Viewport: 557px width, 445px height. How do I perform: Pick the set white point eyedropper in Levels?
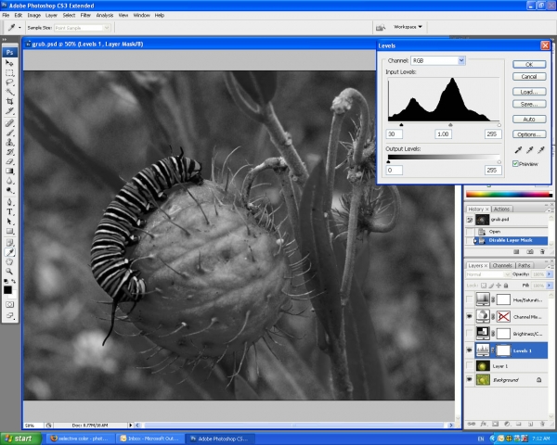coord(541,150)
